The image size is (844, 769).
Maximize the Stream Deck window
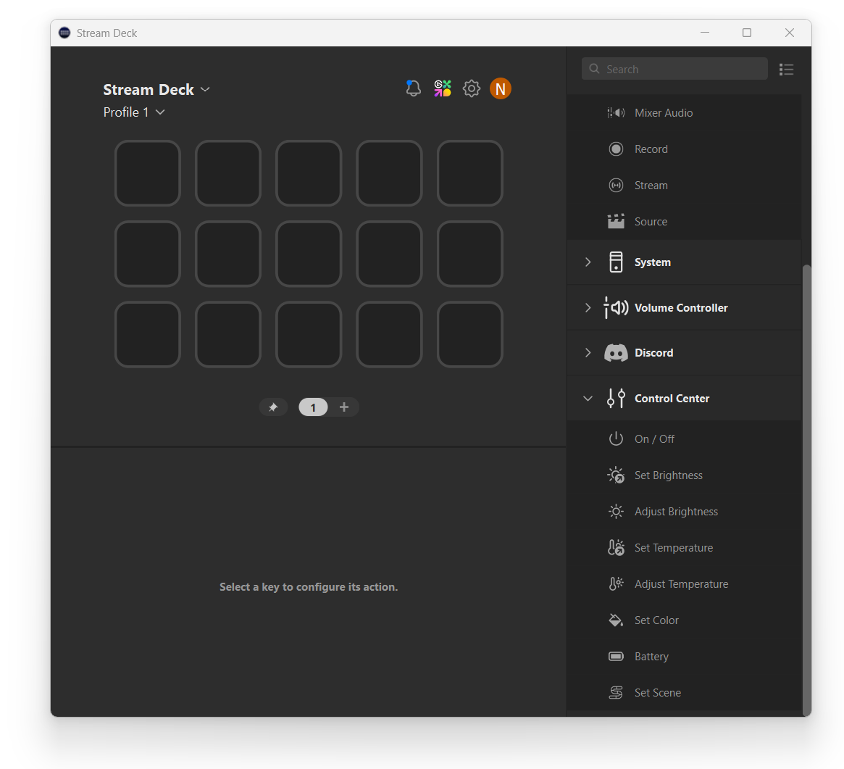coord(747,33)
